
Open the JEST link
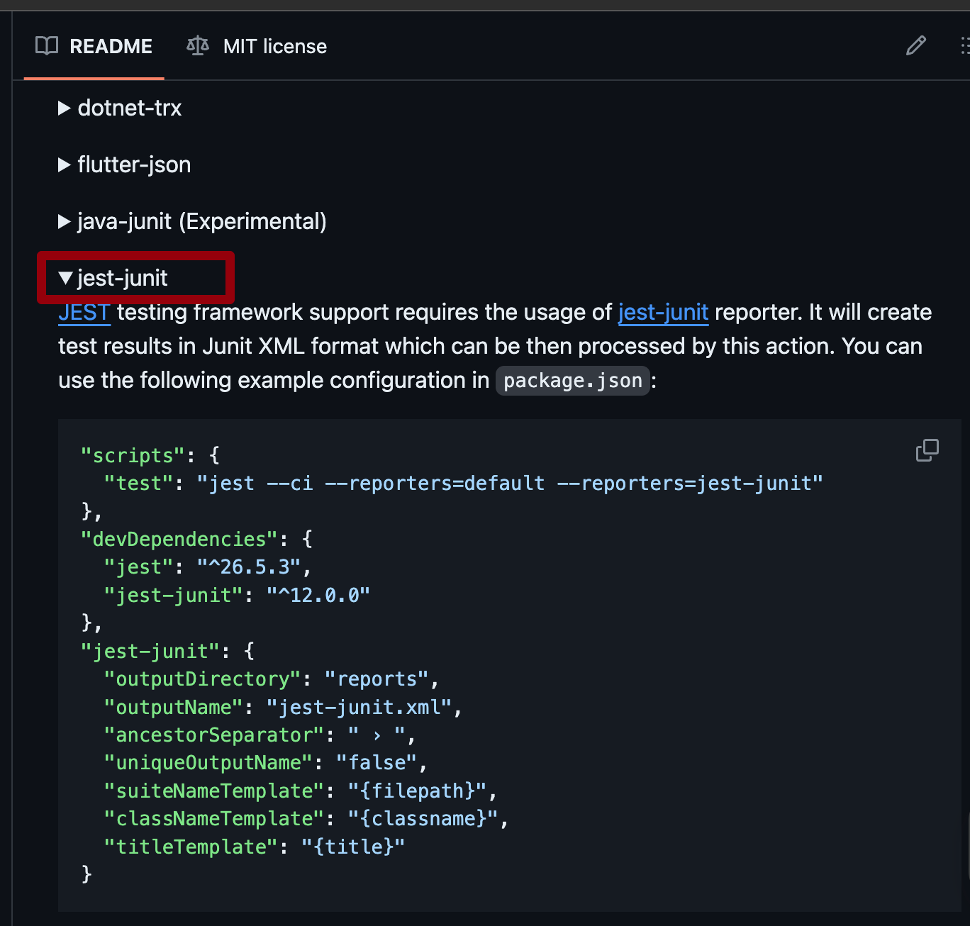pos(84,312)
